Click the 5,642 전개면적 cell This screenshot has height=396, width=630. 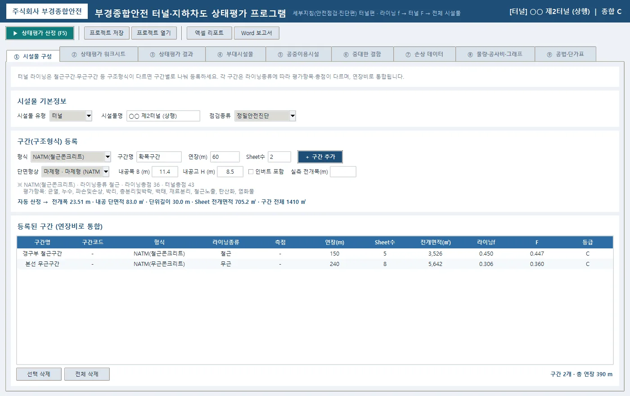coord(436,264)
